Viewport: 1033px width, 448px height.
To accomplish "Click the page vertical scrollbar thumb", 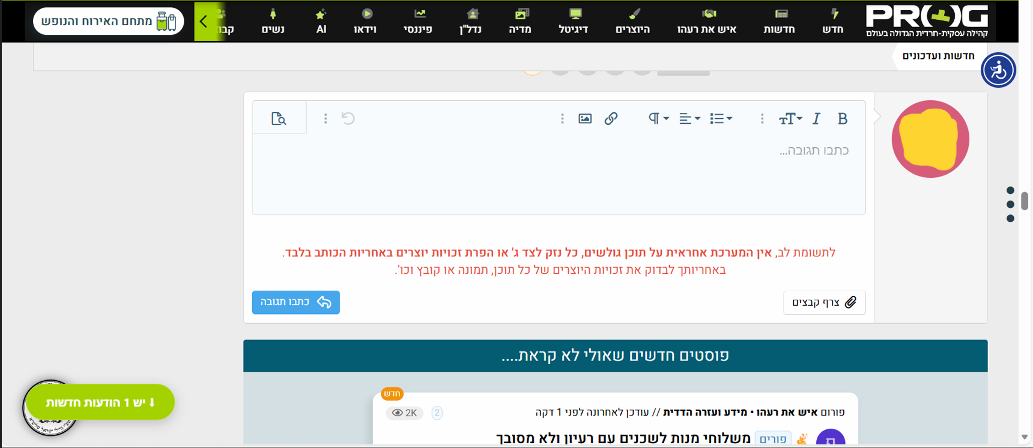I will pyautogui.click(x=1025, y=201).
